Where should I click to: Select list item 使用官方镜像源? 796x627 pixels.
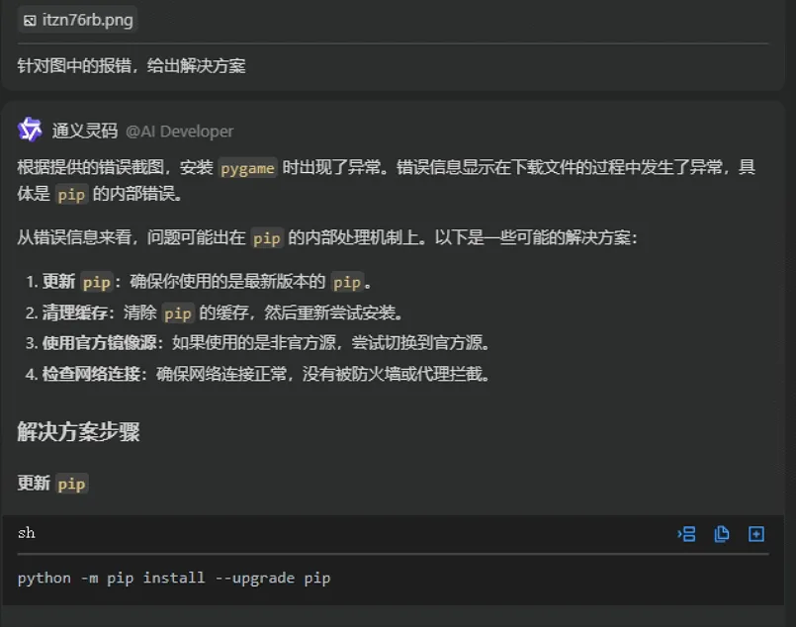258,343
